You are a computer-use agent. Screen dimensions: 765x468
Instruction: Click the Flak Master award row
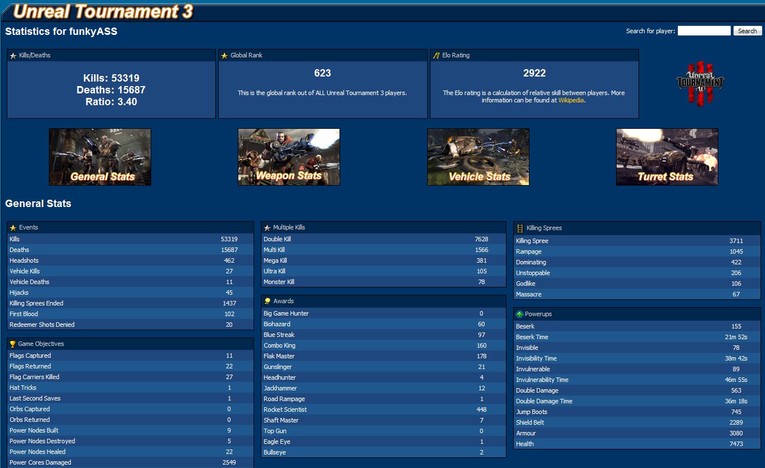[384, 356]
